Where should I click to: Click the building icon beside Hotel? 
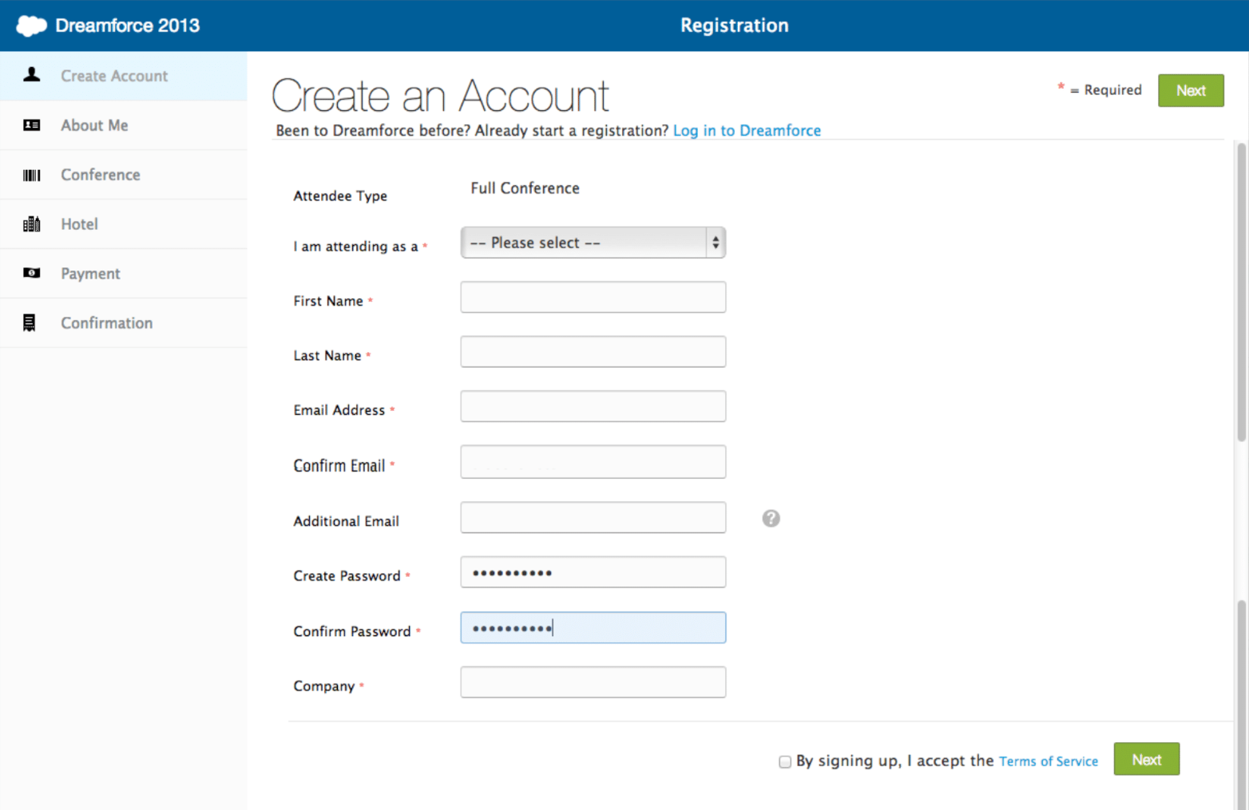[x=31, y=224]
